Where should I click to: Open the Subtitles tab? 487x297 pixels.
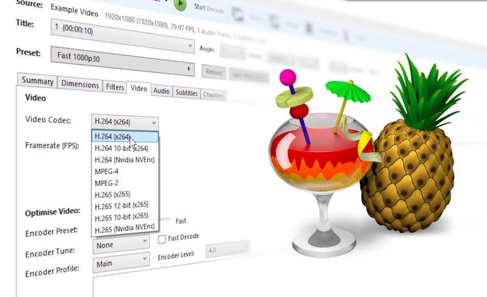point(186,93)
